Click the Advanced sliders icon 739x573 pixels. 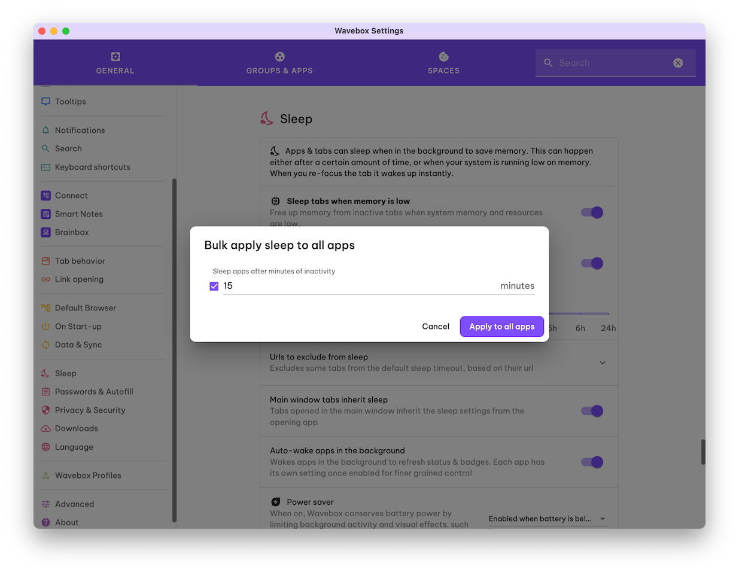(45, 504)
